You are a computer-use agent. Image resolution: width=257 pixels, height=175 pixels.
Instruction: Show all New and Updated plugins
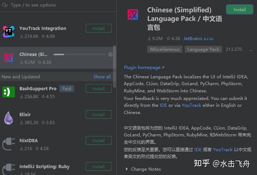102,76
